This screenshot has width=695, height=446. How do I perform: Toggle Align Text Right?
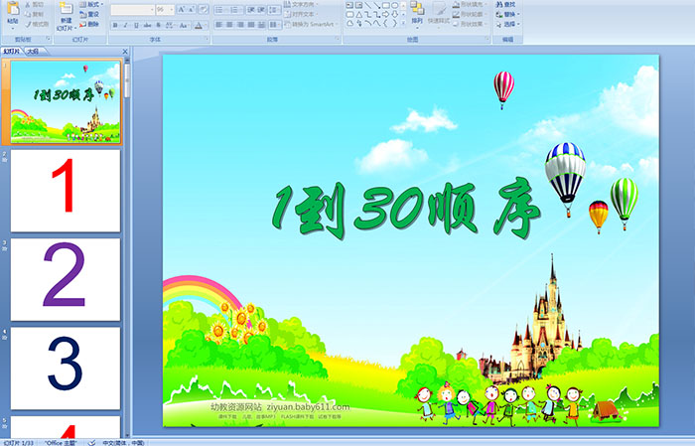(240, 25)
